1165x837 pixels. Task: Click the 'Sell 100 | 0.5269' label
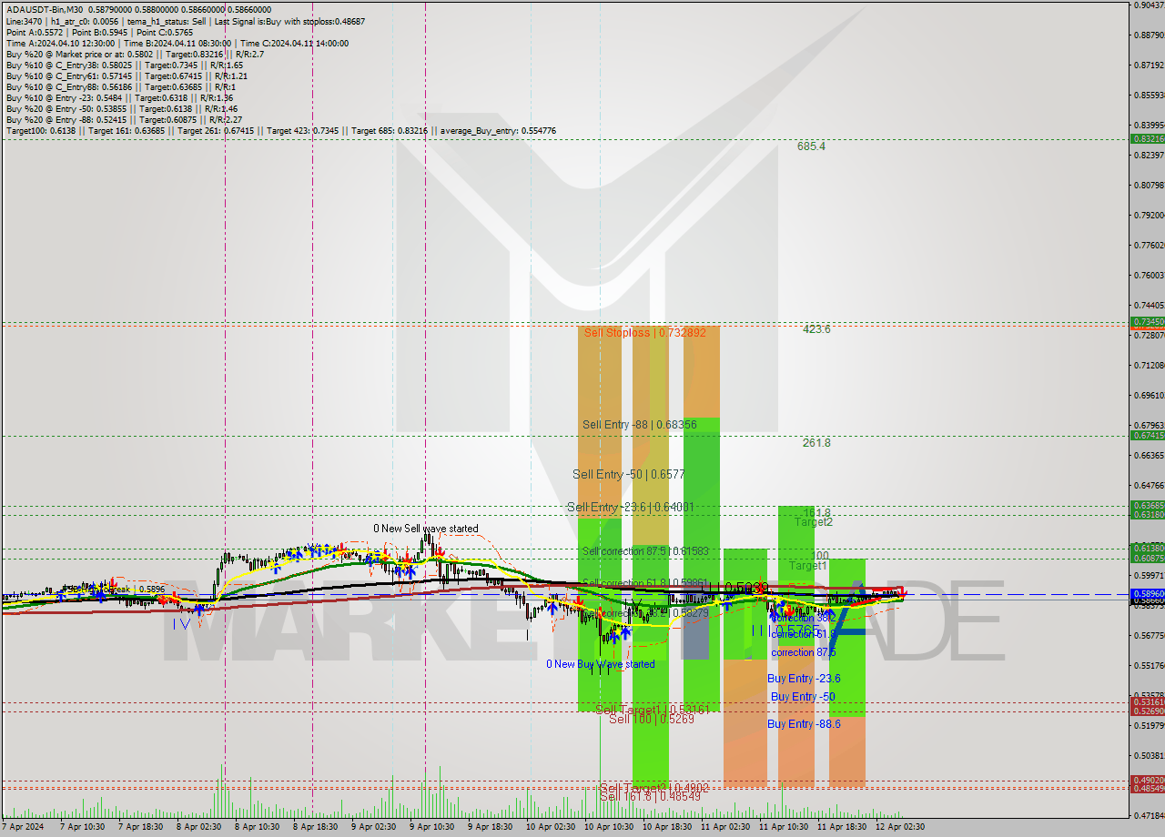point(652,719)
